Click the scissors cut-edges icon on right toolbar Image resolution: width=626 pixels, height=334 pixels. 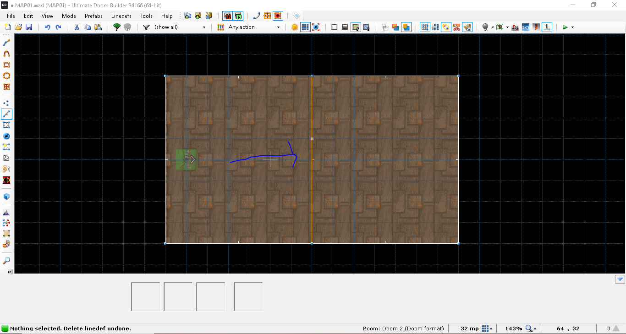click(x=456, y=27)
